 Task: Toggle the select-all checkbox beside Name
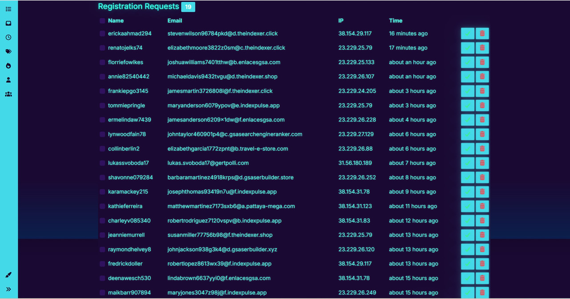(102, 20)
